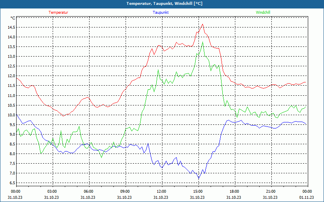
Task: Click the '14,5' y-axis value
Action: 12,27
